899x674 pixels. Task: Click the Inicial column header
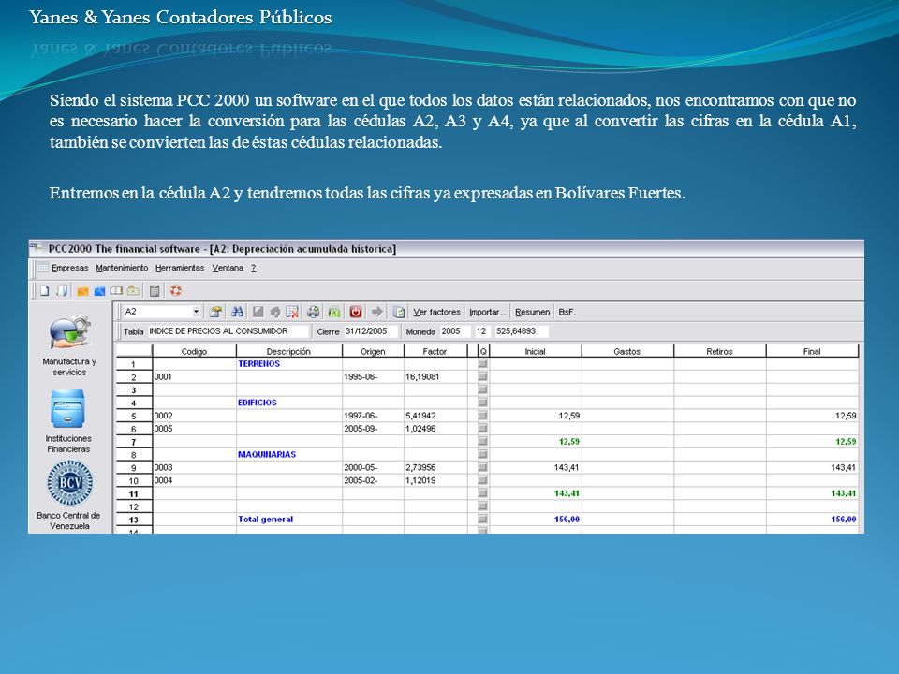click(535, 351)
